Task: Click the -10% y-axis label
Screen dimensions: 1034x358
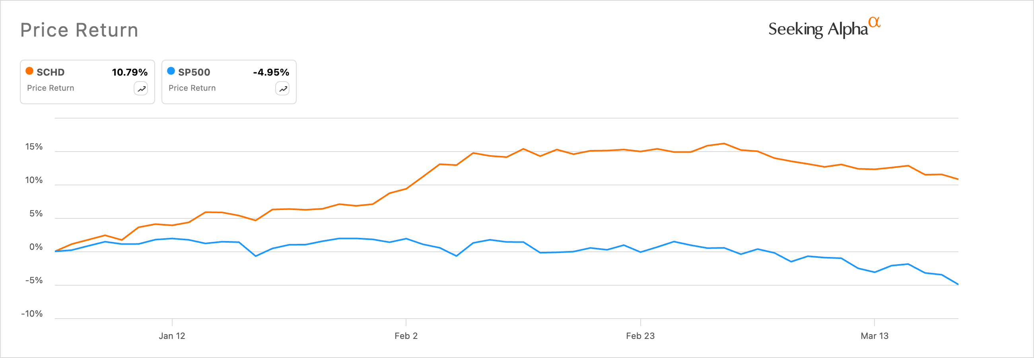Action: [32, 314]
